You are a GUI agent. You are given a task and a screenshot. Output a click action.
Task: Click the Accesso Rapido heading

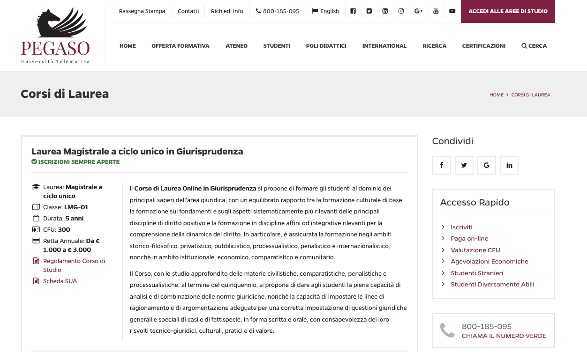tap(474, 202)
